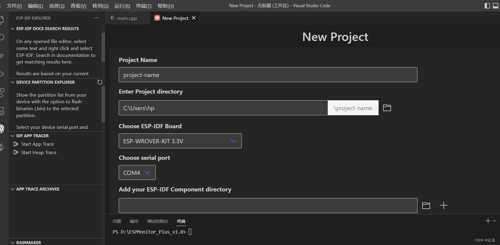500x245 pixels.
Task: Click the Project Name input field
Action: pos(268,75)
